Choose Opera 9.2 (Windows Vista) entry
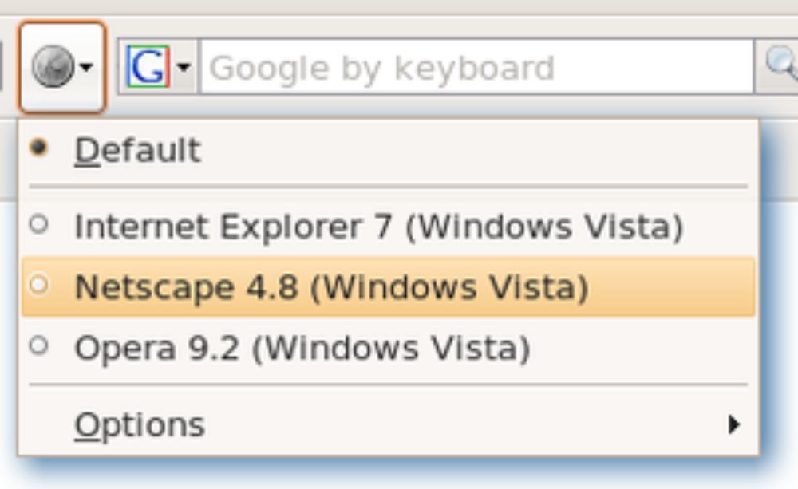The height and width of the screenshot is (489, 798). [302, 349]
